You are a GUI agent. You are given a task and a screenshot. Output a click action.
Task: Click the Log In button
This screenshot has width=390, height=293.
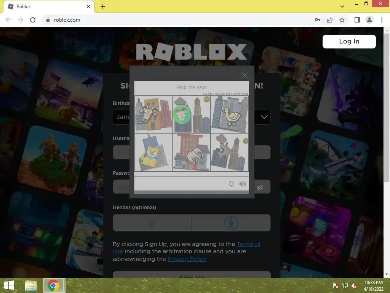(349, 41)
